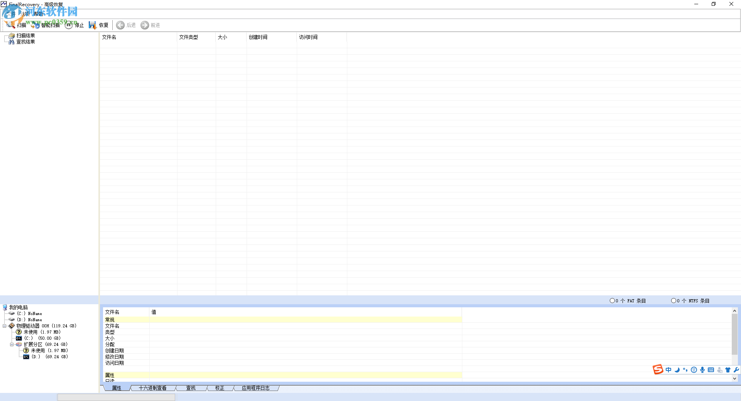Select the (C:) (50.00 GB) label
The height and width of the screenshot is (401, 741).
(x=42, y=338)
